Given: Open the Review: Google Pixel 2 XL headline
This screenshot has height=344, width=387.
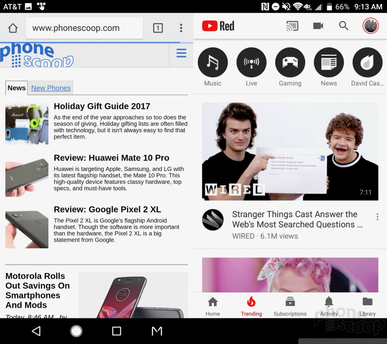Looking at the screenshot, I should (107, 209).
